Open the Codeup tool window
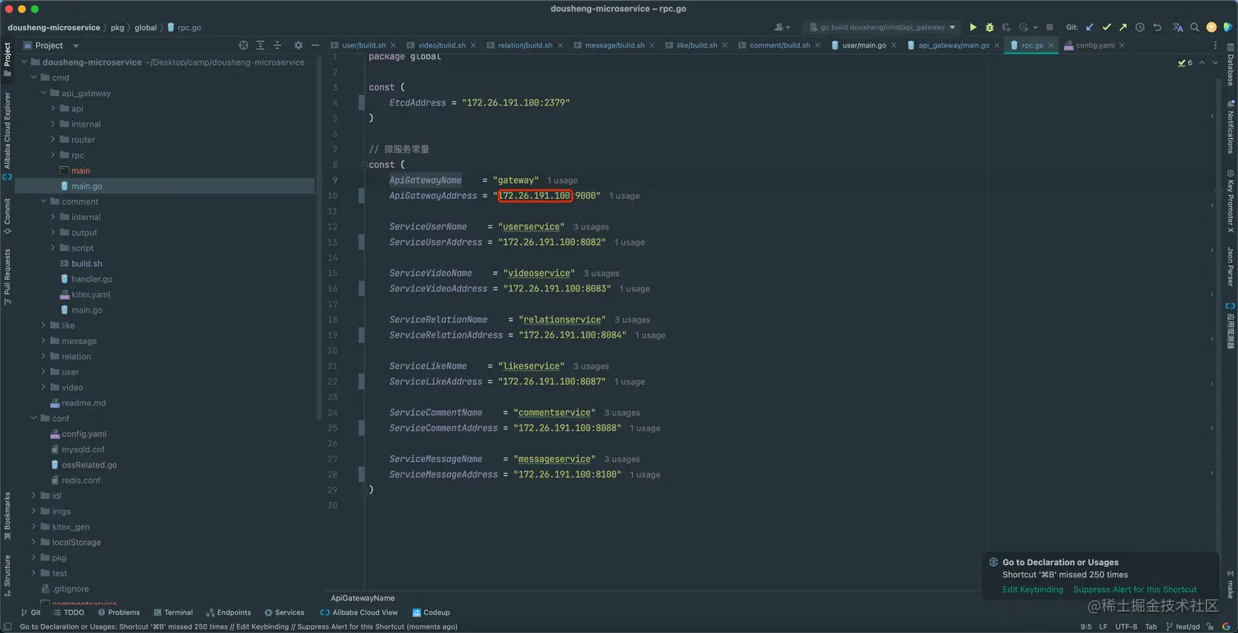This screenshot has height=633, width=1238. pyautogui.click(x=431, y=613)
